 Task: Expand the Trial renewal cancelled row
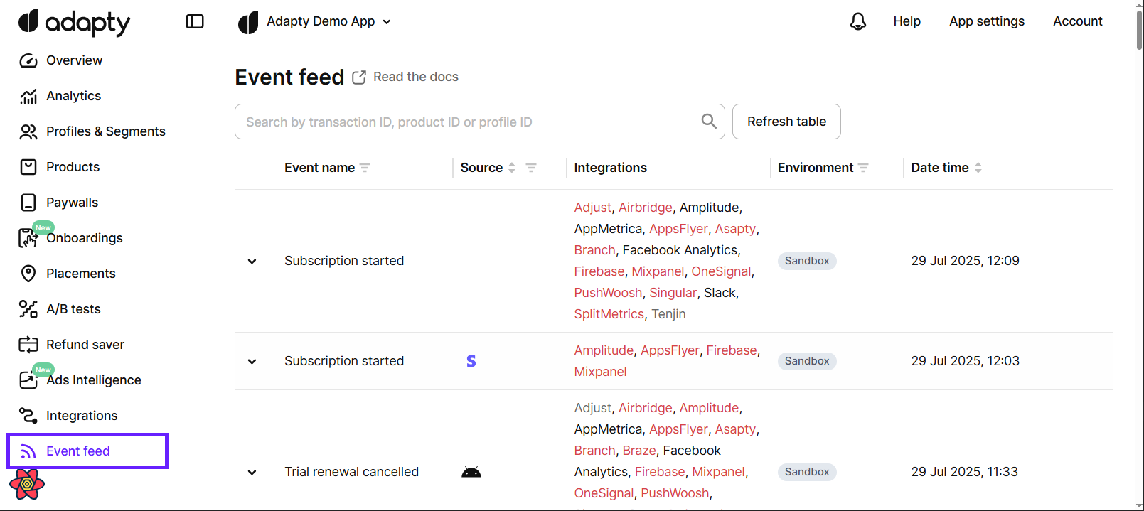click(x=252, y=472)
